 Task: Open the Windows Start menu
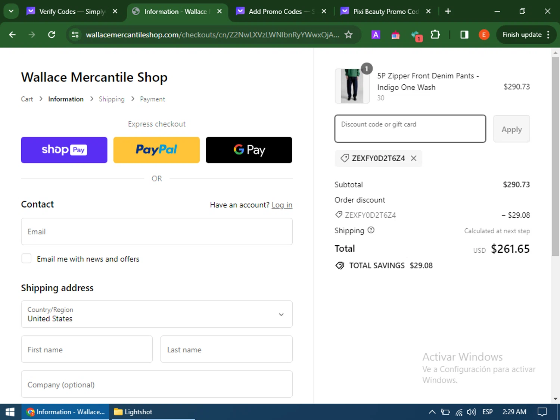pos(10,412)
